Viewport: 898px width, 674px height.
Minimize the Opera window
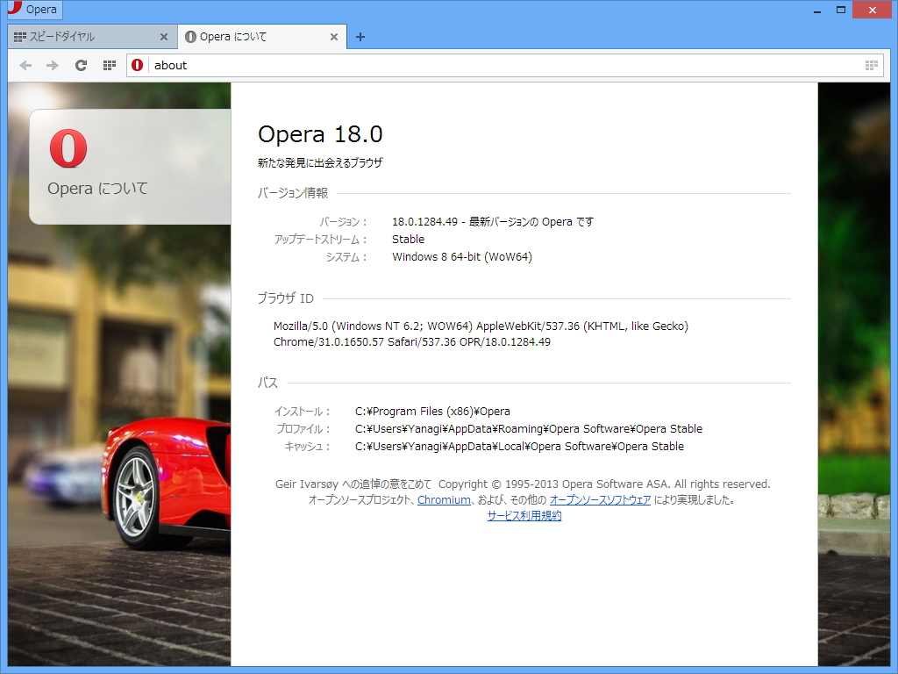click(817, 10)
